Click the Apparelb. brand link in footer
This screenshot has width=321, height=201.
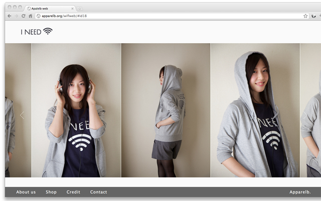click(x=300, y=192)
